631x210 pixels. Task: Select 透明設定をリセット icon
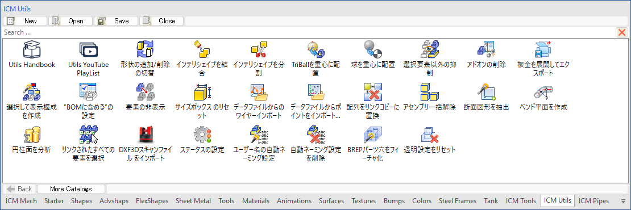click(429, 135)
